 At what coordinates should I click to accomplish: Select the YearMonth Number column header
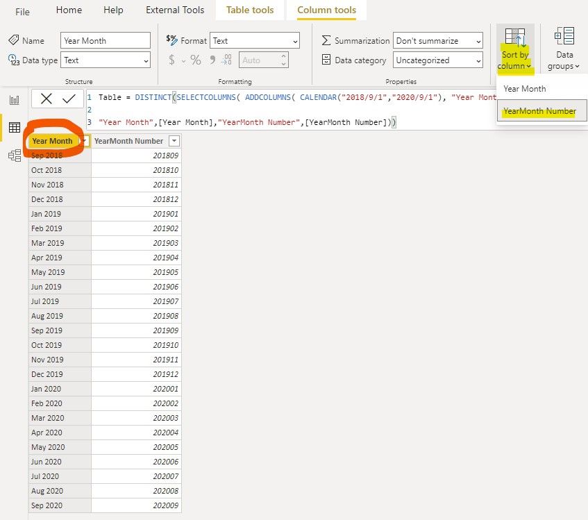tap(128, 141)
